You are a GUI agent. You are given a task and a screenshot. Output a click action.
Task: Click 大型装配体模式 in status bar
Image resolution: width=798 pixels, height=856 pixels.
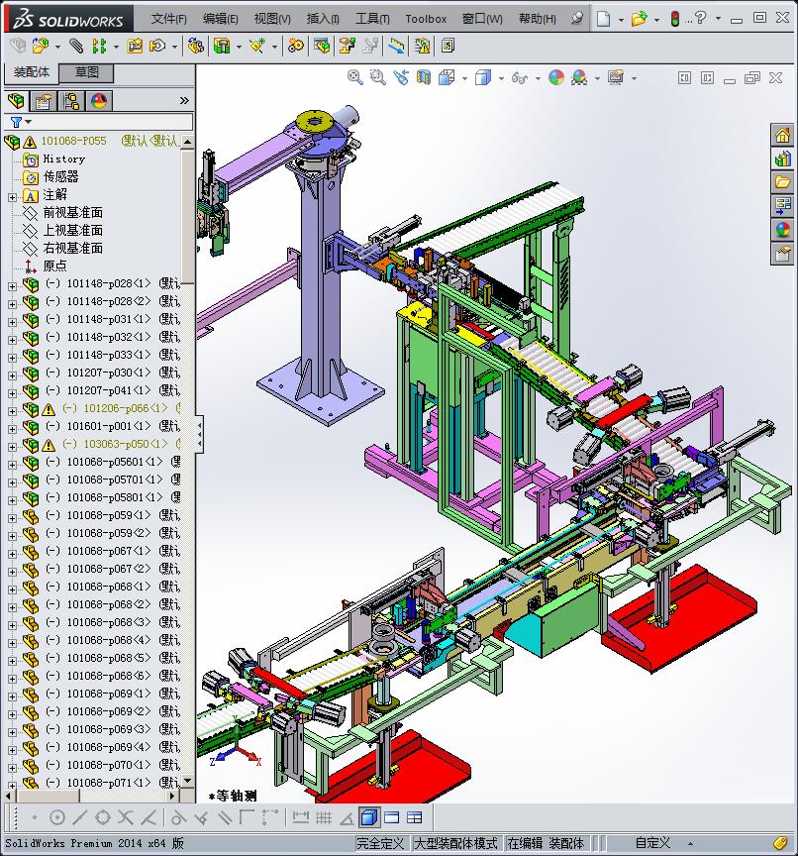pos(456,843)
